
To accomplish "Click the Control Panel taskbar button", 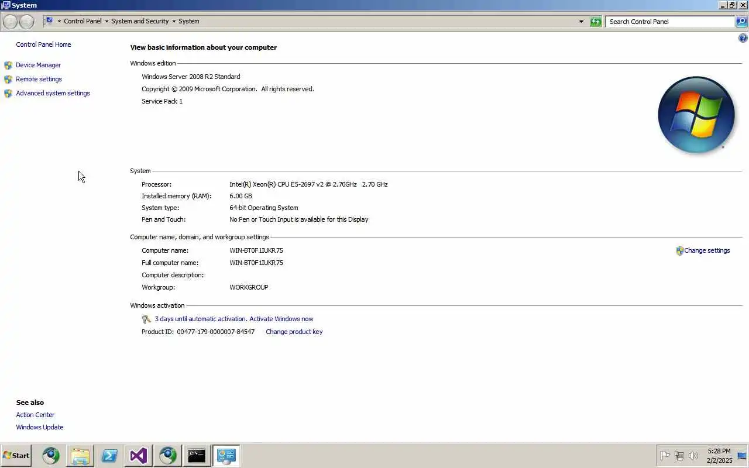I will [226, 455].
